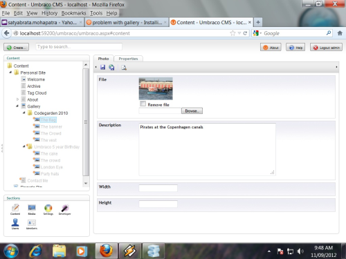Click the content tree scrollbar down arrow
The width and height of the screenshot is (346, 259).
(86, 184)
